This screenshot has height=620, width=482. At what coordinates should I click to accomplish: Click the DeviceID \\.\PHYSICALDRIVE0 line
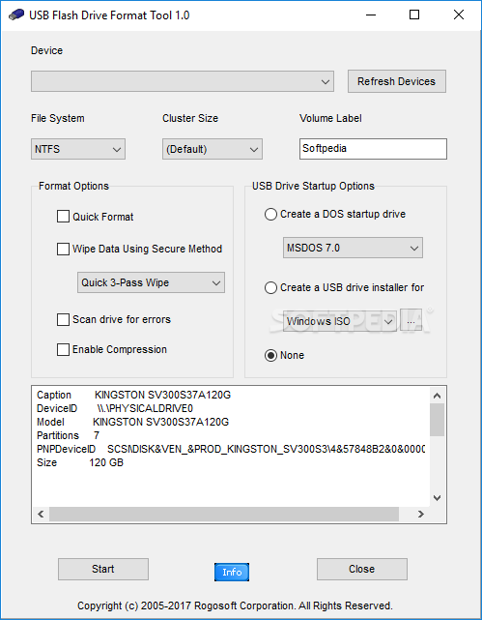(x=115, y=408)
